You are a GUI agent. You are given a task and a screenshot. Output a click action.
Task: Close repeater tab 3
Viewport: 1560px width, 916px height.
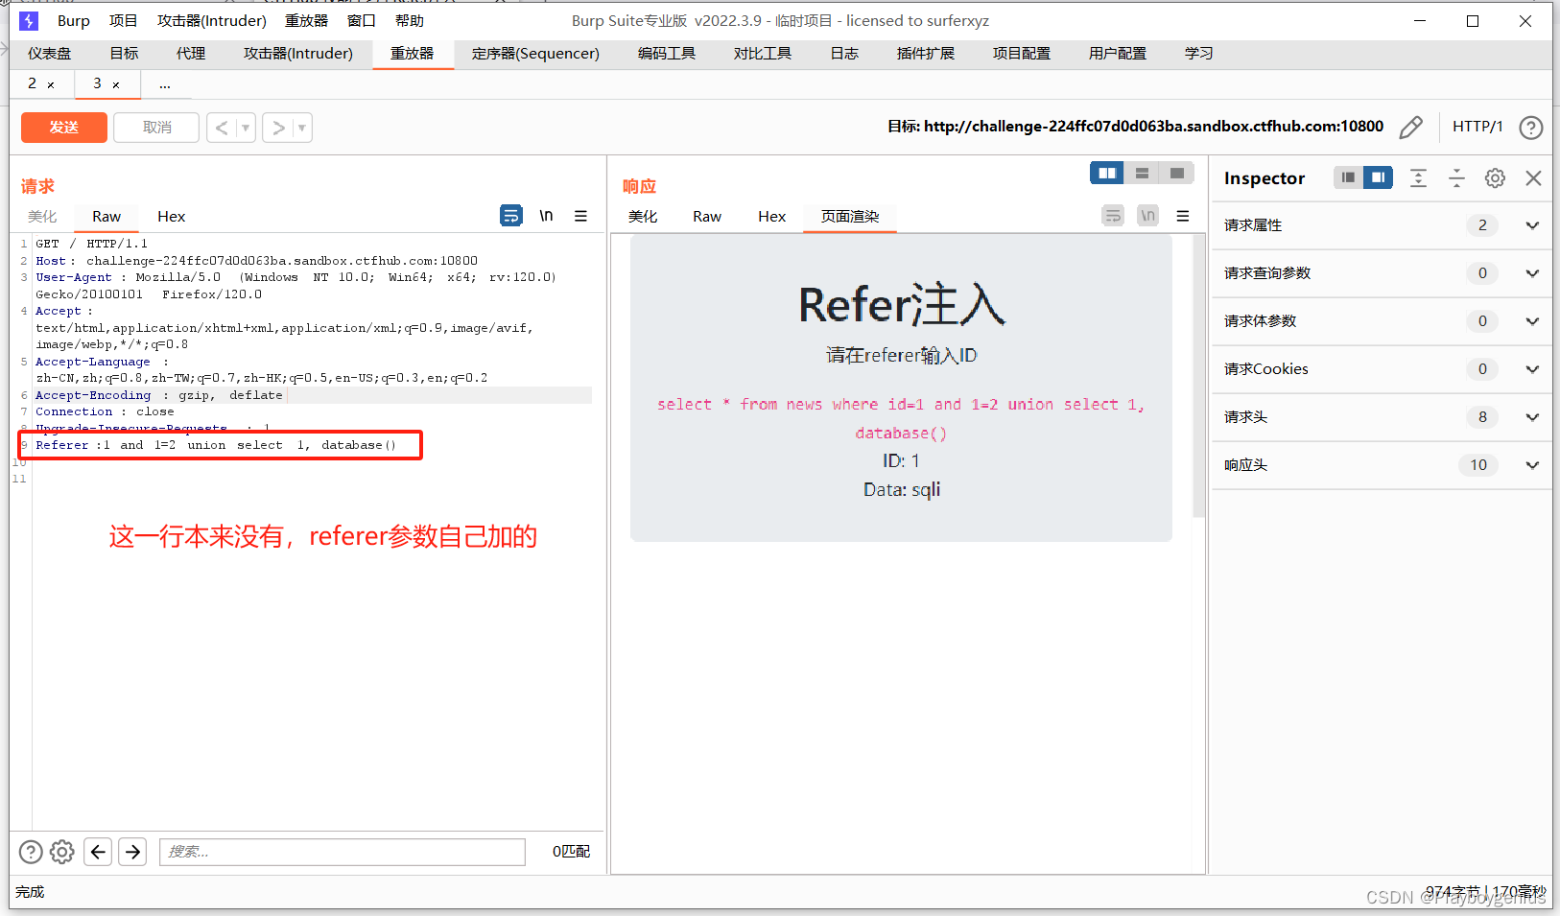[116, 84]
